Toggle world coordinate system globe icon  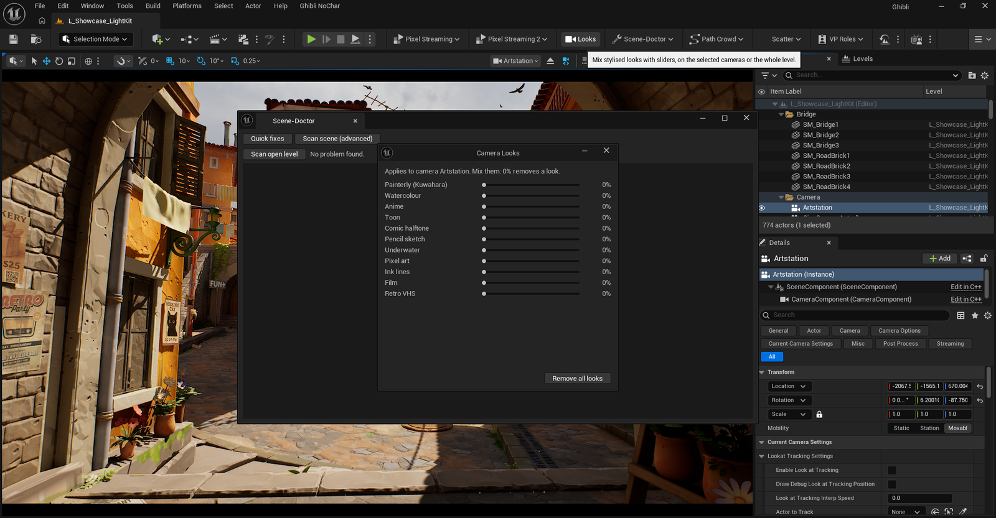coord(88,61)
